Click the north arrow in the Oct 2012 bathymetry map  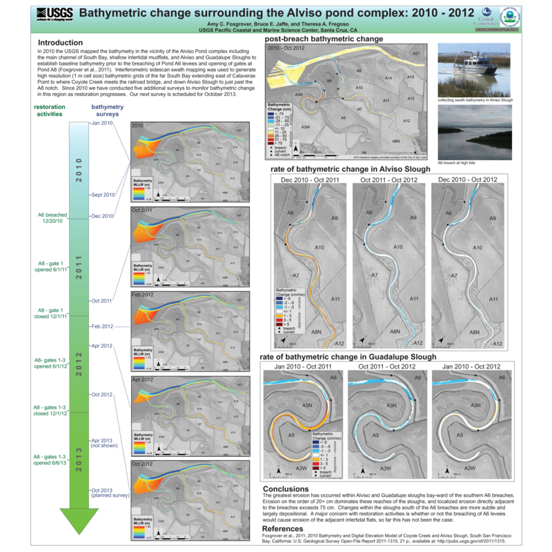(x=159, y=533)
